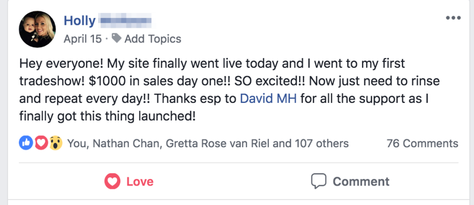Screen dimensions: 474x205
Task: Open the 76 Comments thread
Action: pyautogui.click(x=422, y=144)
